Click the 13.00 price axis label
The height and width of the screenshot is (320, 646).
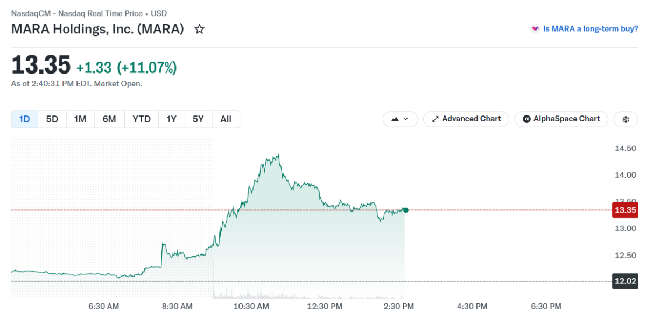click(x=626, y=229)
